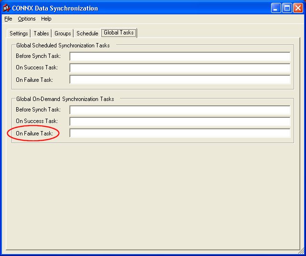Click the On-Demand On Success Task label
Screen dimensions: 306x256
(37, 121)
